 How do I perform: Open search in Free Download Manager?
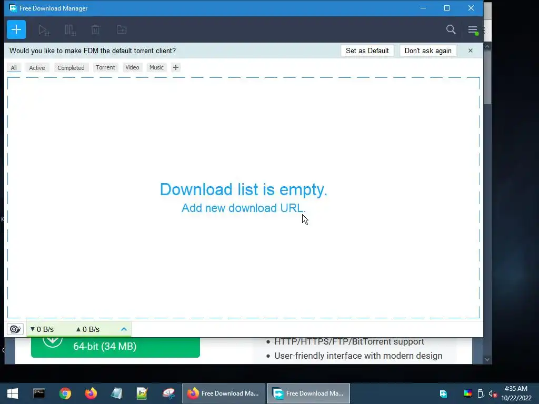pos(451,29)
